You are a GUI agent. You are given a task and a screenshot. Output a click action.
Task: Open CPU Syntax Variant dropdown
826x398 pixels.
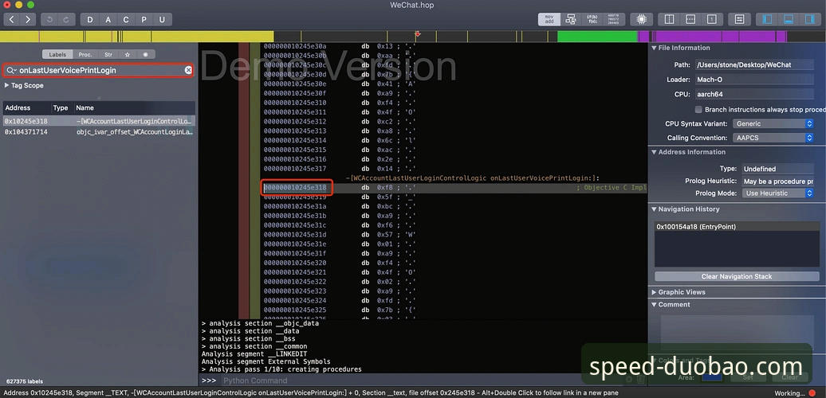click(x=773, y=123)
